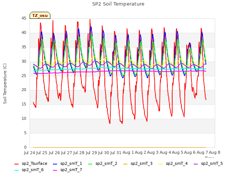Image resolution: width=237 pixels, height=177 pixels.
Task: Toggle the sp2_smT_1 legend entry
Action: click(67, 164)
